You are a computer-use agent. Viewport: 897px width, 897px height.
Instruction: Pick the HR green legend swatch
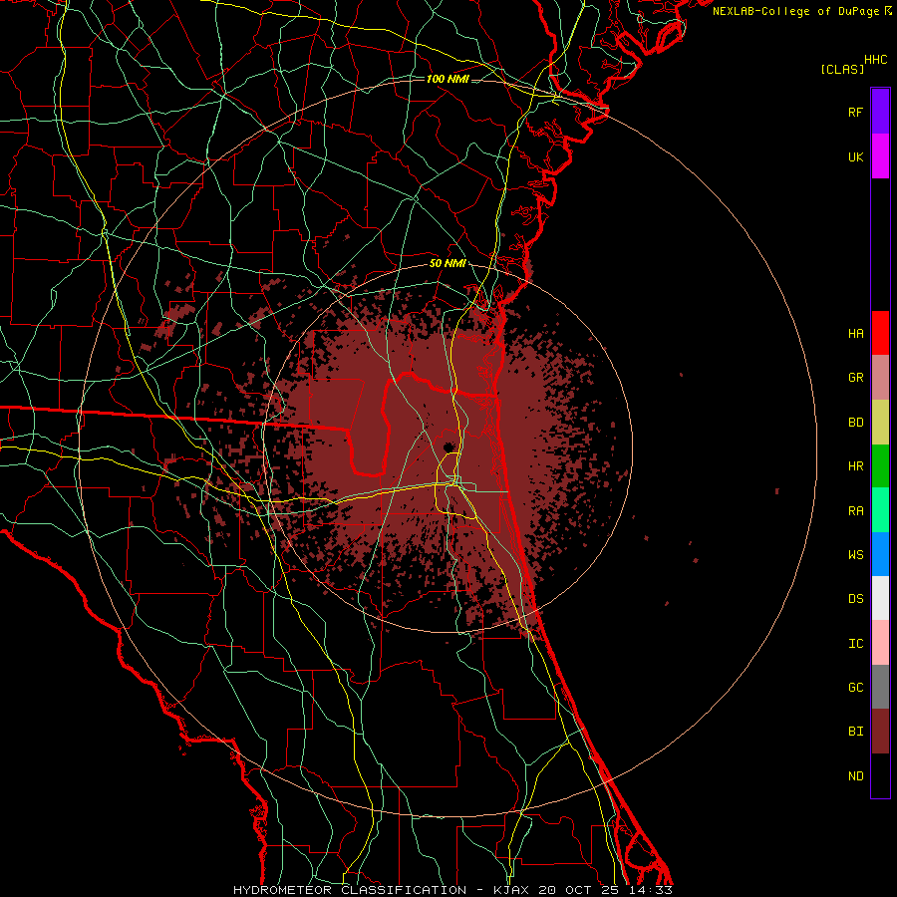click(880, 466)
